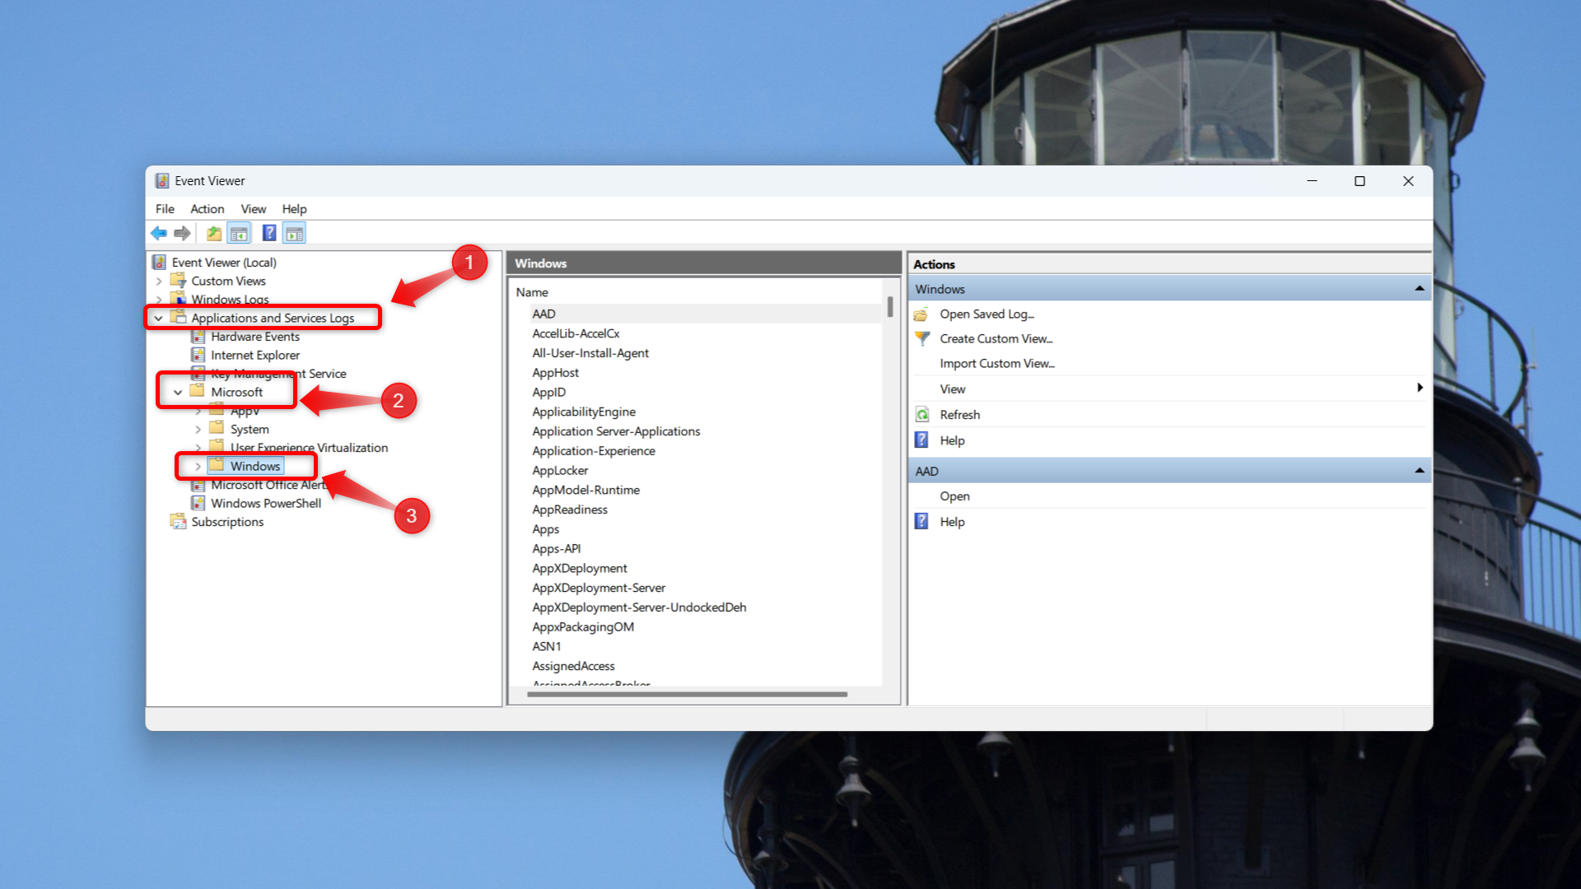Image resolution: width=1581 pixels, height=889 pixels.
Task: Click Open under the AAD actions
Action: [955, 496]
